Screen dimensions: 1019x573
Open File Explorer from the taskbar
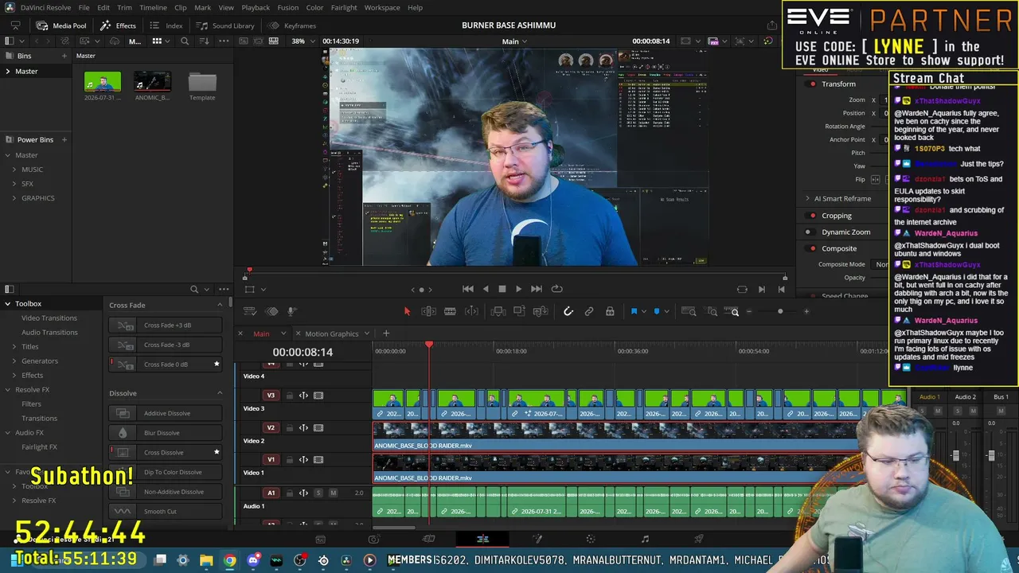(206, 560)
